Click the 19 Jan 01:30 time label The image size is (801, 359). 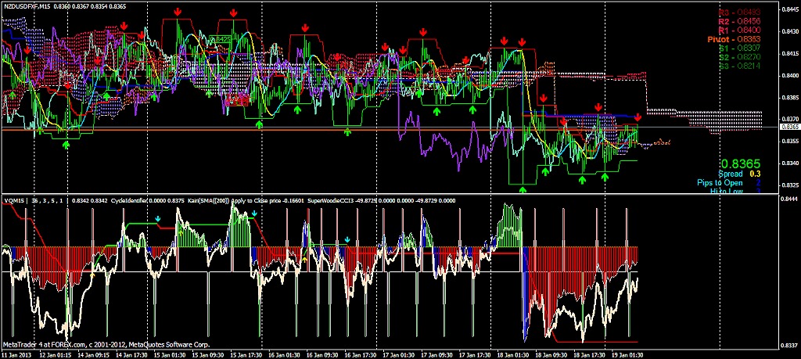627,354
